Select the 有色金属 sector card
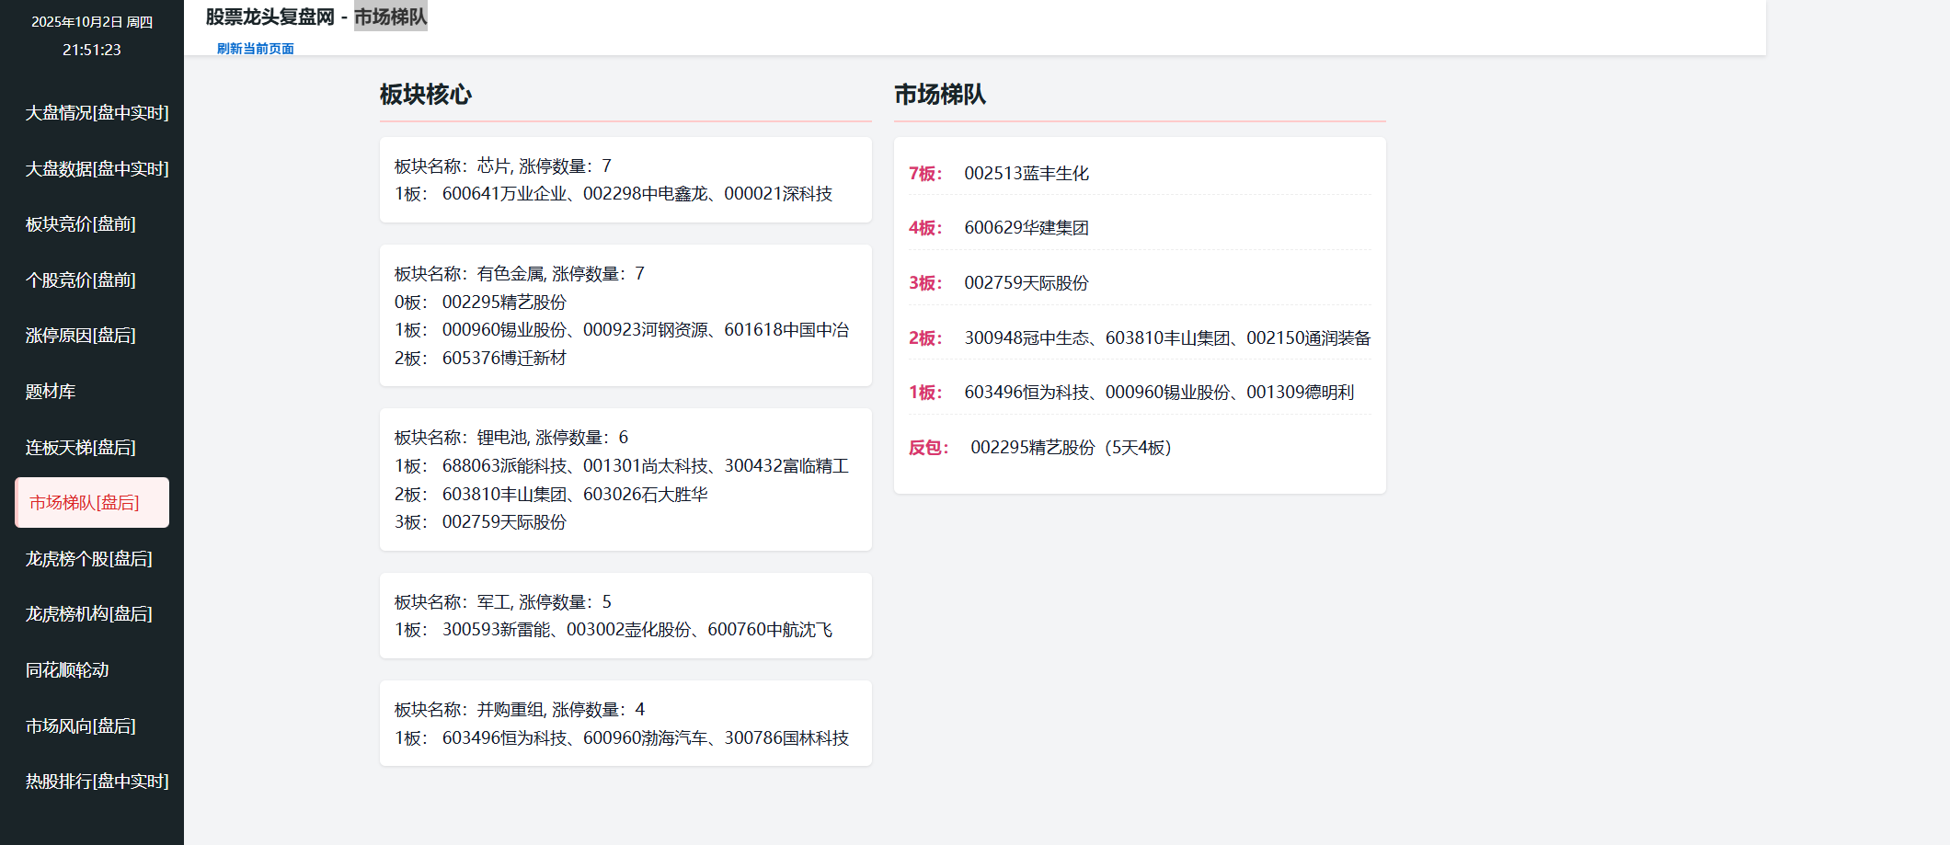This screenshot has height=845, width=1950. point(625,315)
